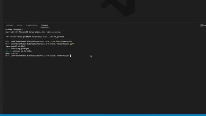
Task: Click the 'yarn install v1.22.5' line
Action: pos(15,46)
